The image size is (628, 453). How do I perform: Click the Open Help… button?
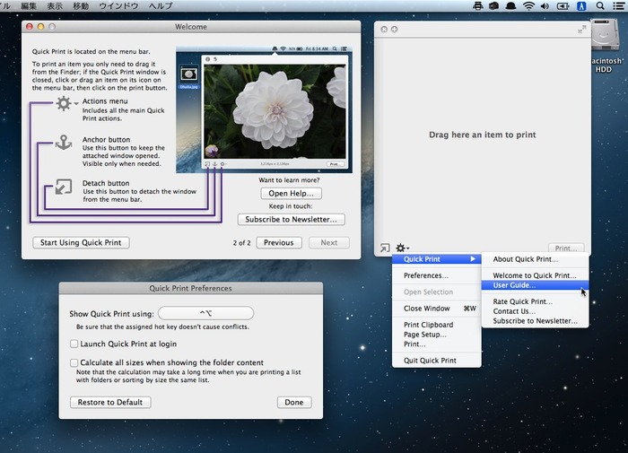click(x=292, y=194)
